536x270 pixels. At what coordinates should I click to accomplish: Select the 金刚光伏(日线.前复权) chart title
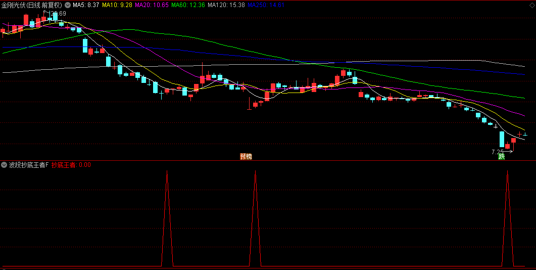click(32, 5)
